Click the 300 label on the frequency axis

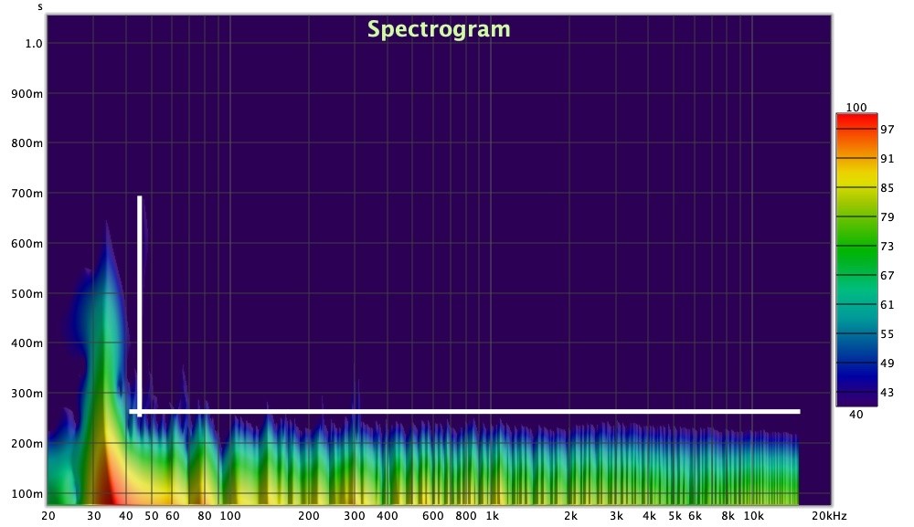(x=355, y=516)
